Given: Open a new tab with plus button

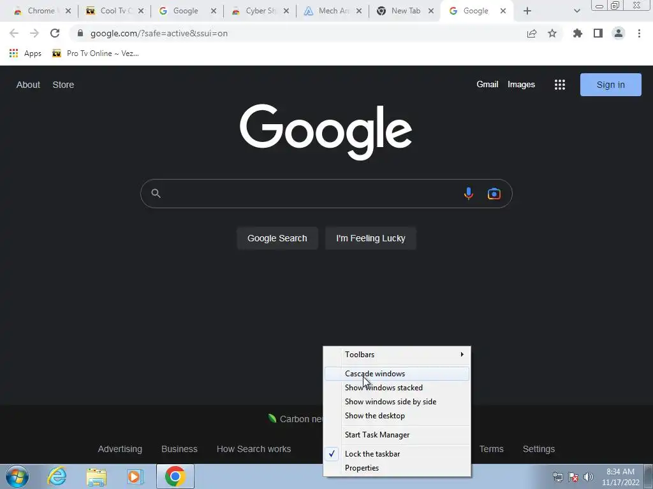Looking at the screenshot, I should 527,11.
